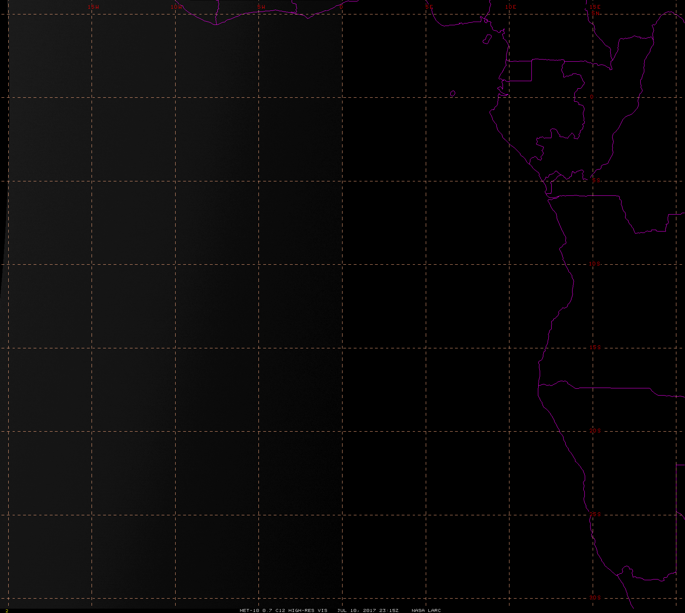Click the 20S latitude label

click(x=595, y=431)
